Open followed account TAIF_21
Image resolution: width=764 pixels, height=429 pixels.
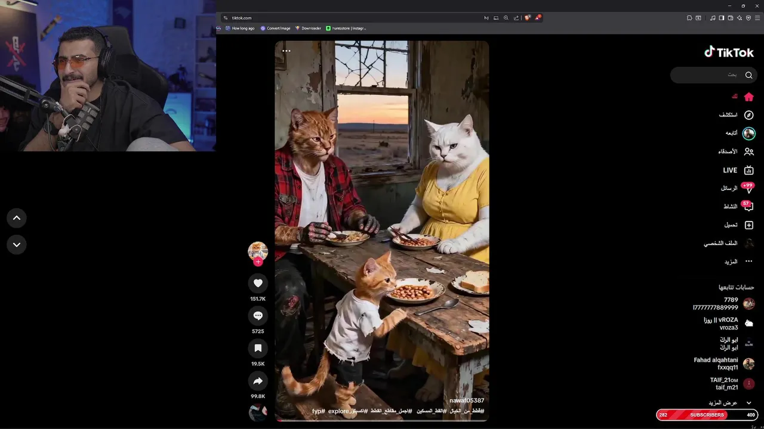tap(732, 384)
